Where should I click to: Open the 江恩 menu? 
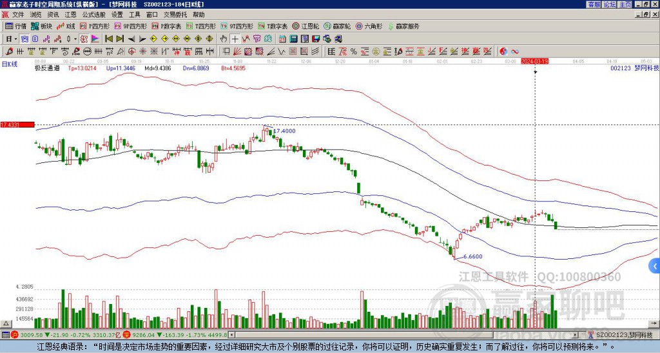(x=70, y=15)
